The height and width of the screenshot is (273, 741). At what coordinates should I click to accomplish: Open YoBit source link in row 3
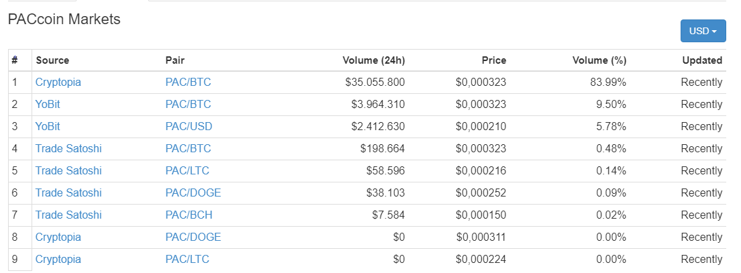[48, 127]
